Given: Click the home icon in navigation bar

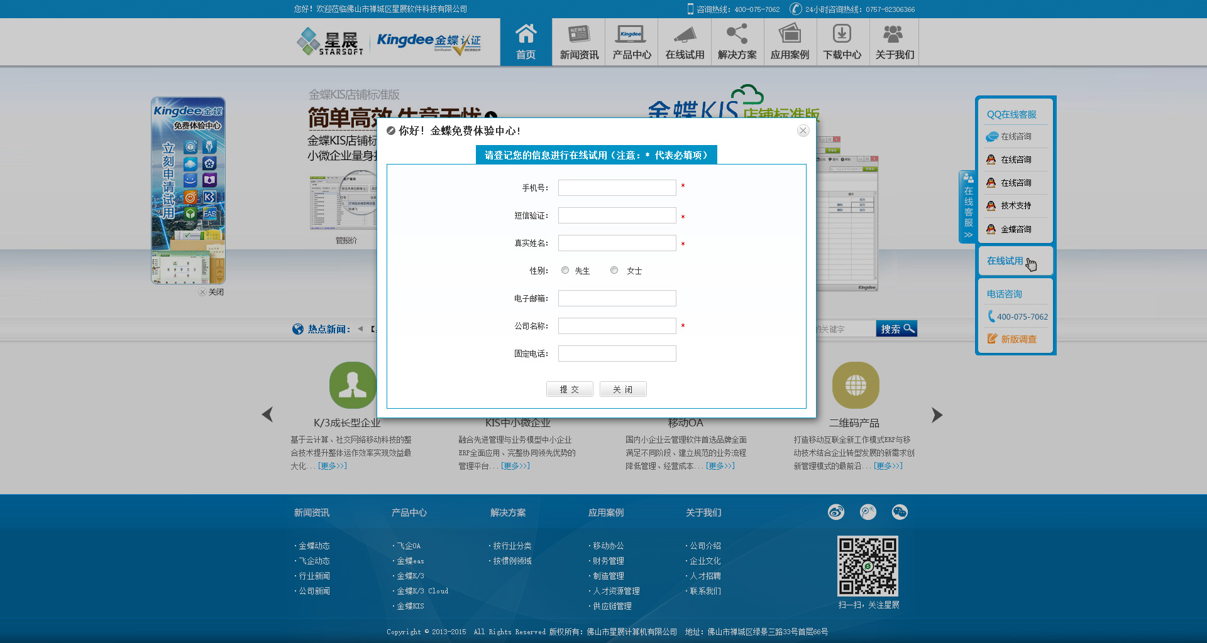Looking at the screenshot, I should pyautogui.click(x=526, y=35).
